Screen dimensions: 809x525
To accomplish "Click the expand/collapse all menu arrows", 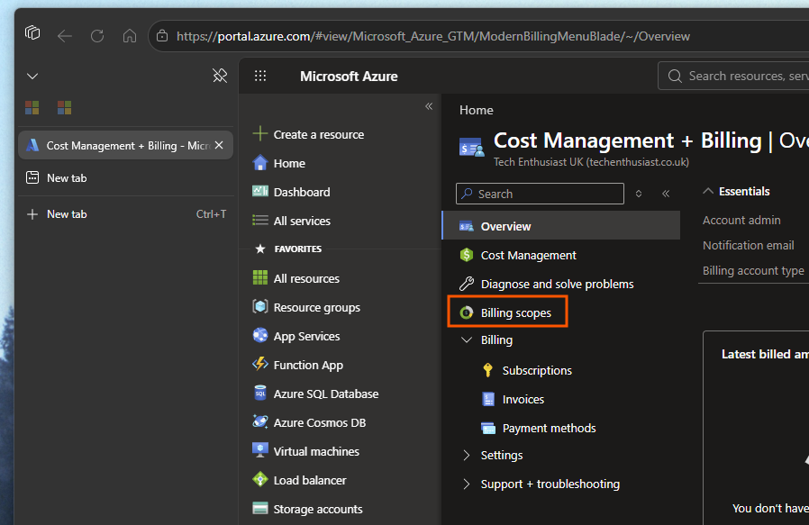I will pyautogui.click(x=639, y=194).
